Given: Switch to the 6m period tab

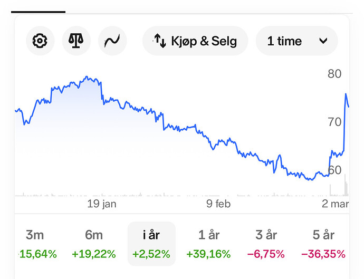Looking at the screenshot, I should [x=94, y=244].
